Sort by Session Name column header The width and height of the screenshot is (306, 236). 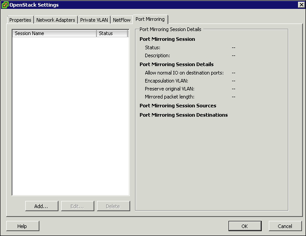tap(54, 33)
